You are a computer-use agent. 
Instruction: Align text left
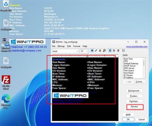[x=110, y=51]
